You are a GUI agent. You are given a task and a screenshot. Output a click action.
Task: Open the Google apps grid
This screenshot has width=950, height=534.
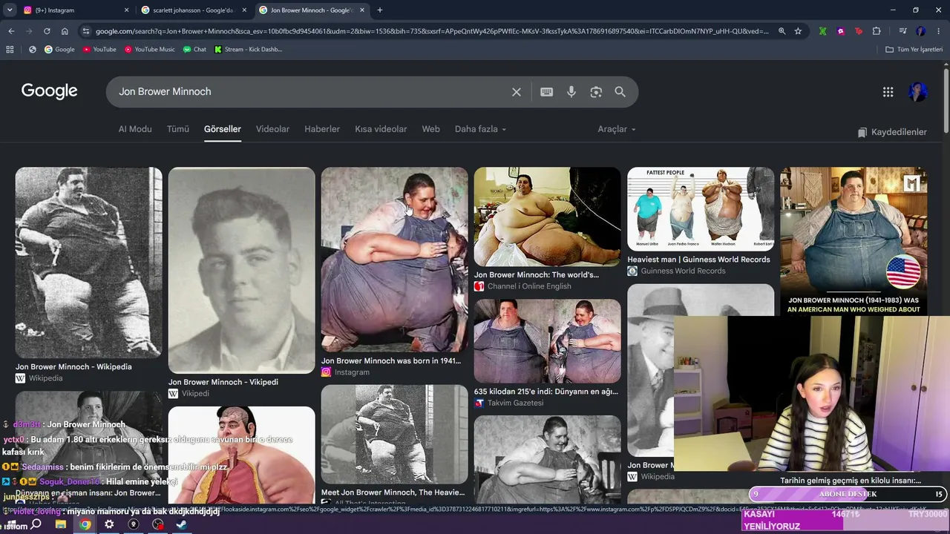click(x=888, y=92)
